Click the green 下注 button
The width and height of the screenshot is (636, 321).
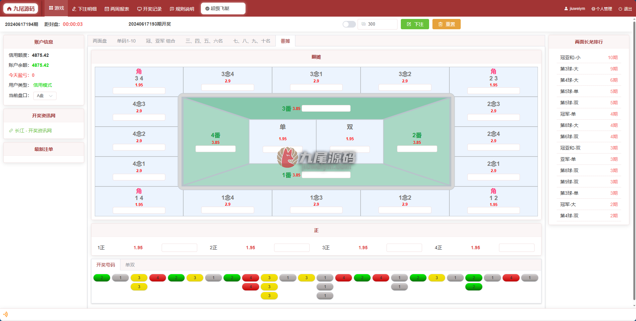pyautogui.click(x=415, y=24)
